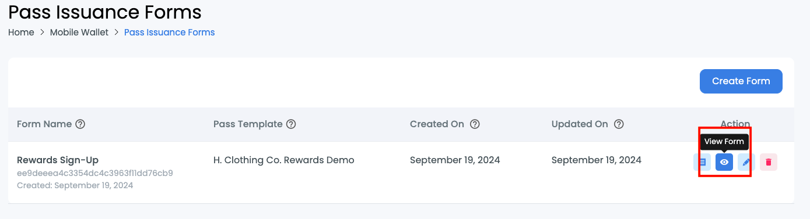
Task: Open Mobile Wallet breadcrumb link
Action: click(79, 33)
